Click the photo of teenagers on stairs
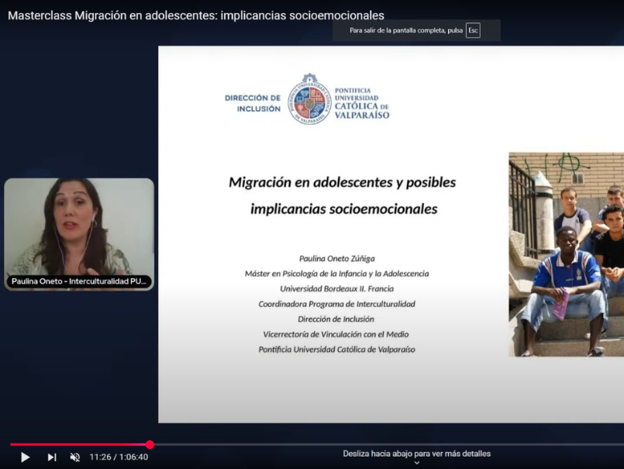Viewport: 624px width, 469px height. pos(566,254)
